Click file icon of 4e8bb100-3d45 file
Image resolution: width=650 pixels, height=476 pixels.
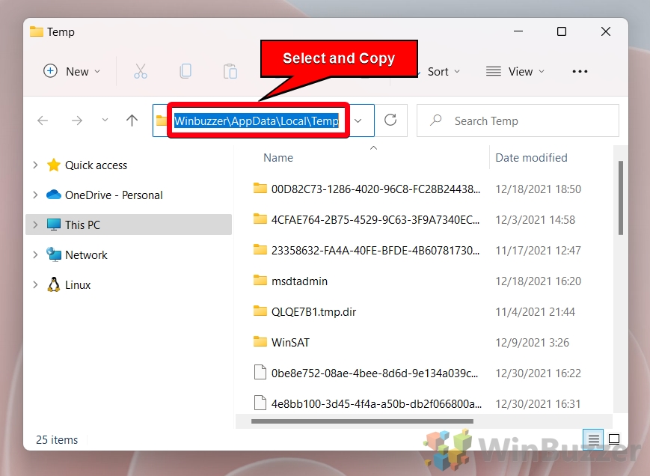click(x=260, y=403)
